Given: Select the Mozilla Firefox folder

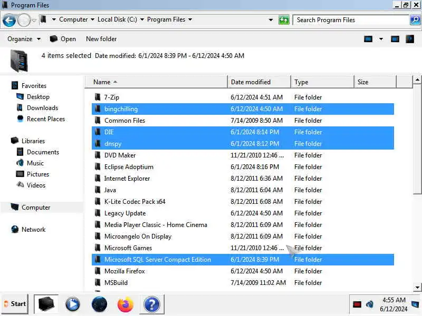Looking at the screenshot, I should click(243, 271).
